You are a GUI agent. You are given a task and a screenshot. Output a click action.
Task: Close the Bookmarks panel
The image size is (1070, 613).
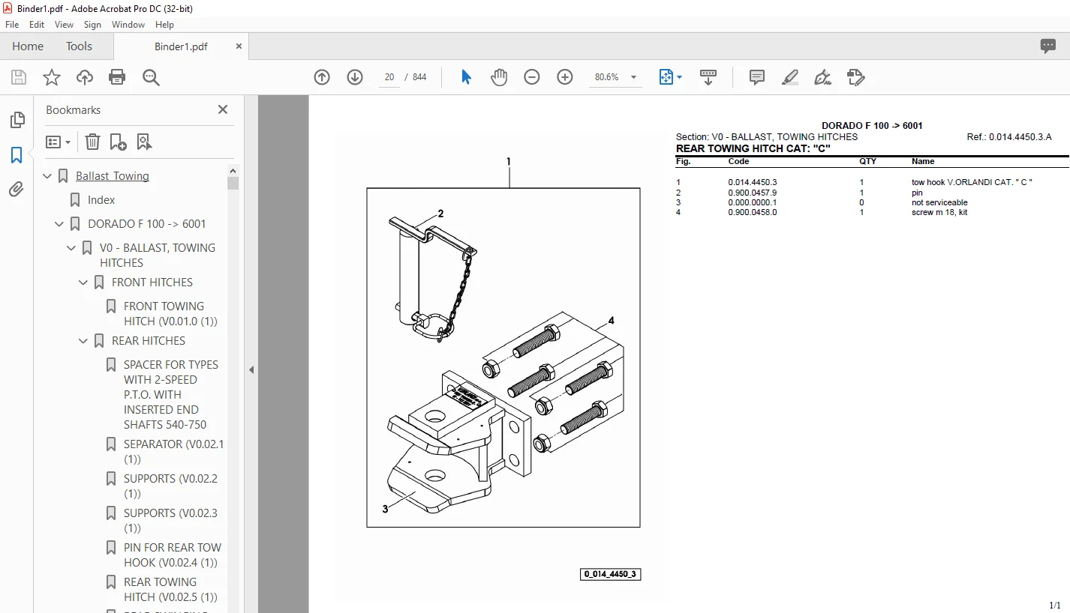pos(223,109)
